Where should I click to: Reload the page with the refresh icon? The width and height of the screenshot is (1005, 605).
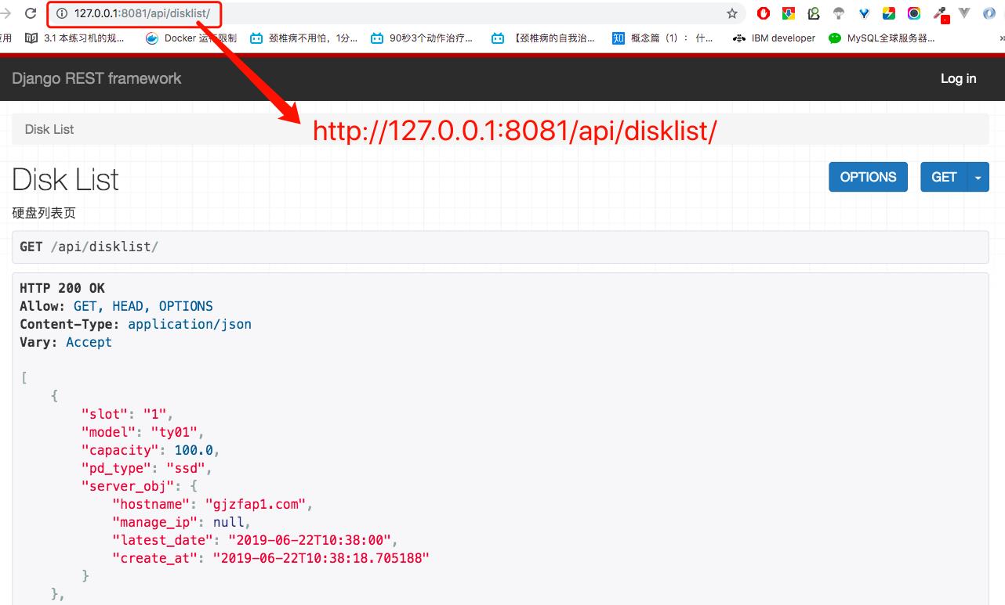(31, 13)
